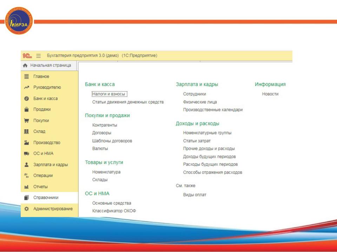337x252 pixels.
Task: Open Основные средства link
Action: click(x=112, y=203)
